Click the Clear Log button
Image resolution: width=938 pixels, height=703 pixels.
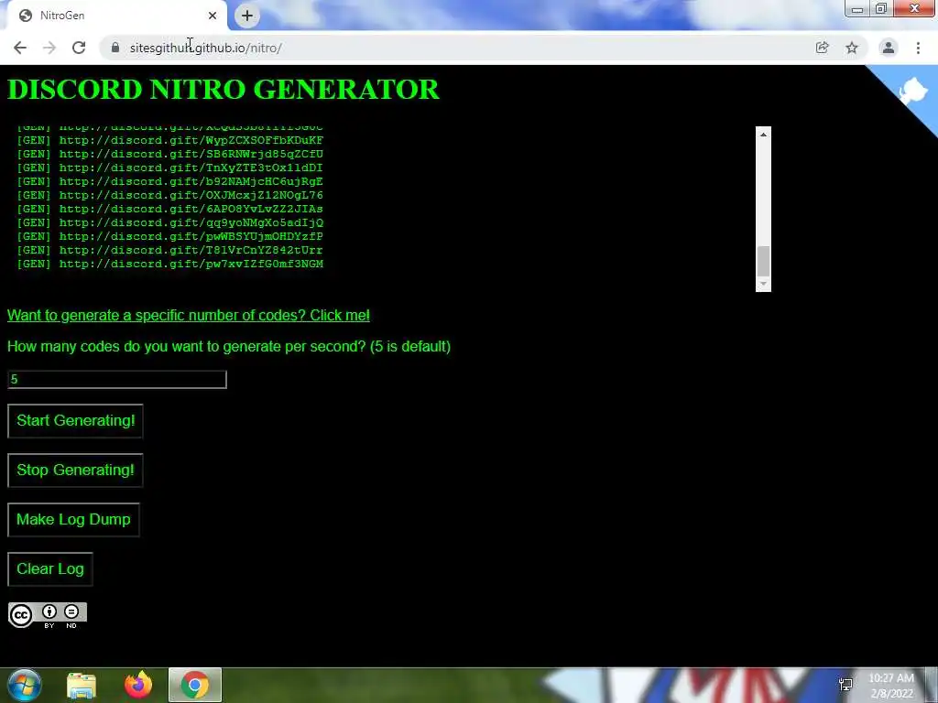click(x=50, y=569)
